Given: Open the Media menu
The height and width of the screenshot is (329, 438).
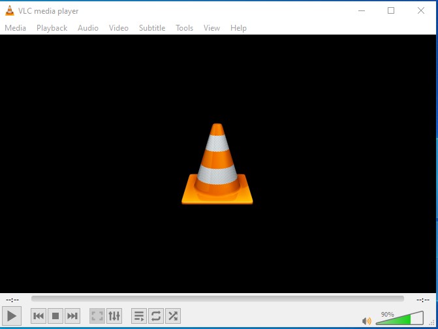Looking at the screenshot, I should tap(16, 28).
